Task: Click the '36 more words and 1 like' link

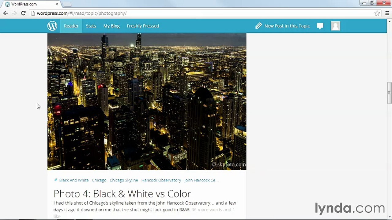Action: pos(144,213)
